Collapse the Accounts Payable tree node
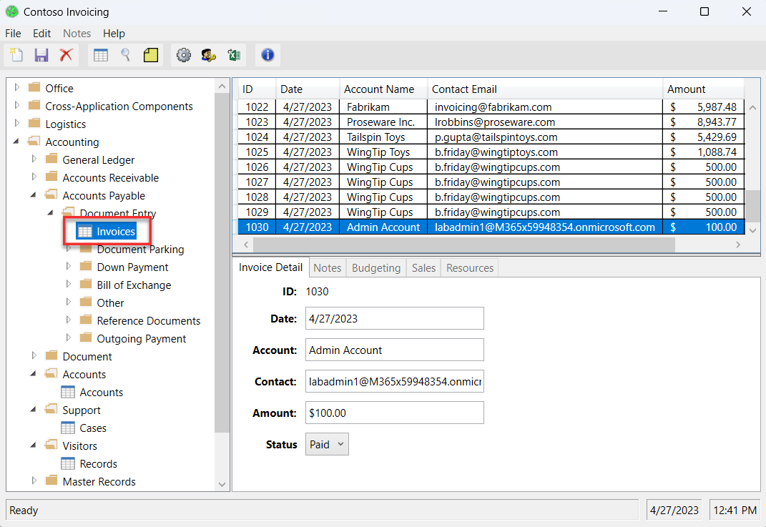 pos(34,195)
